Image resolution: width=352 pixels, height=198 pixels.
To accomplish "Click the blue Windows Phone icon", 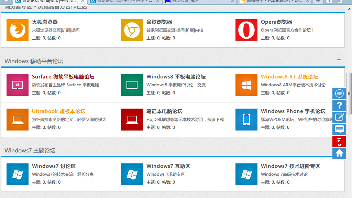I will [246, 120].
